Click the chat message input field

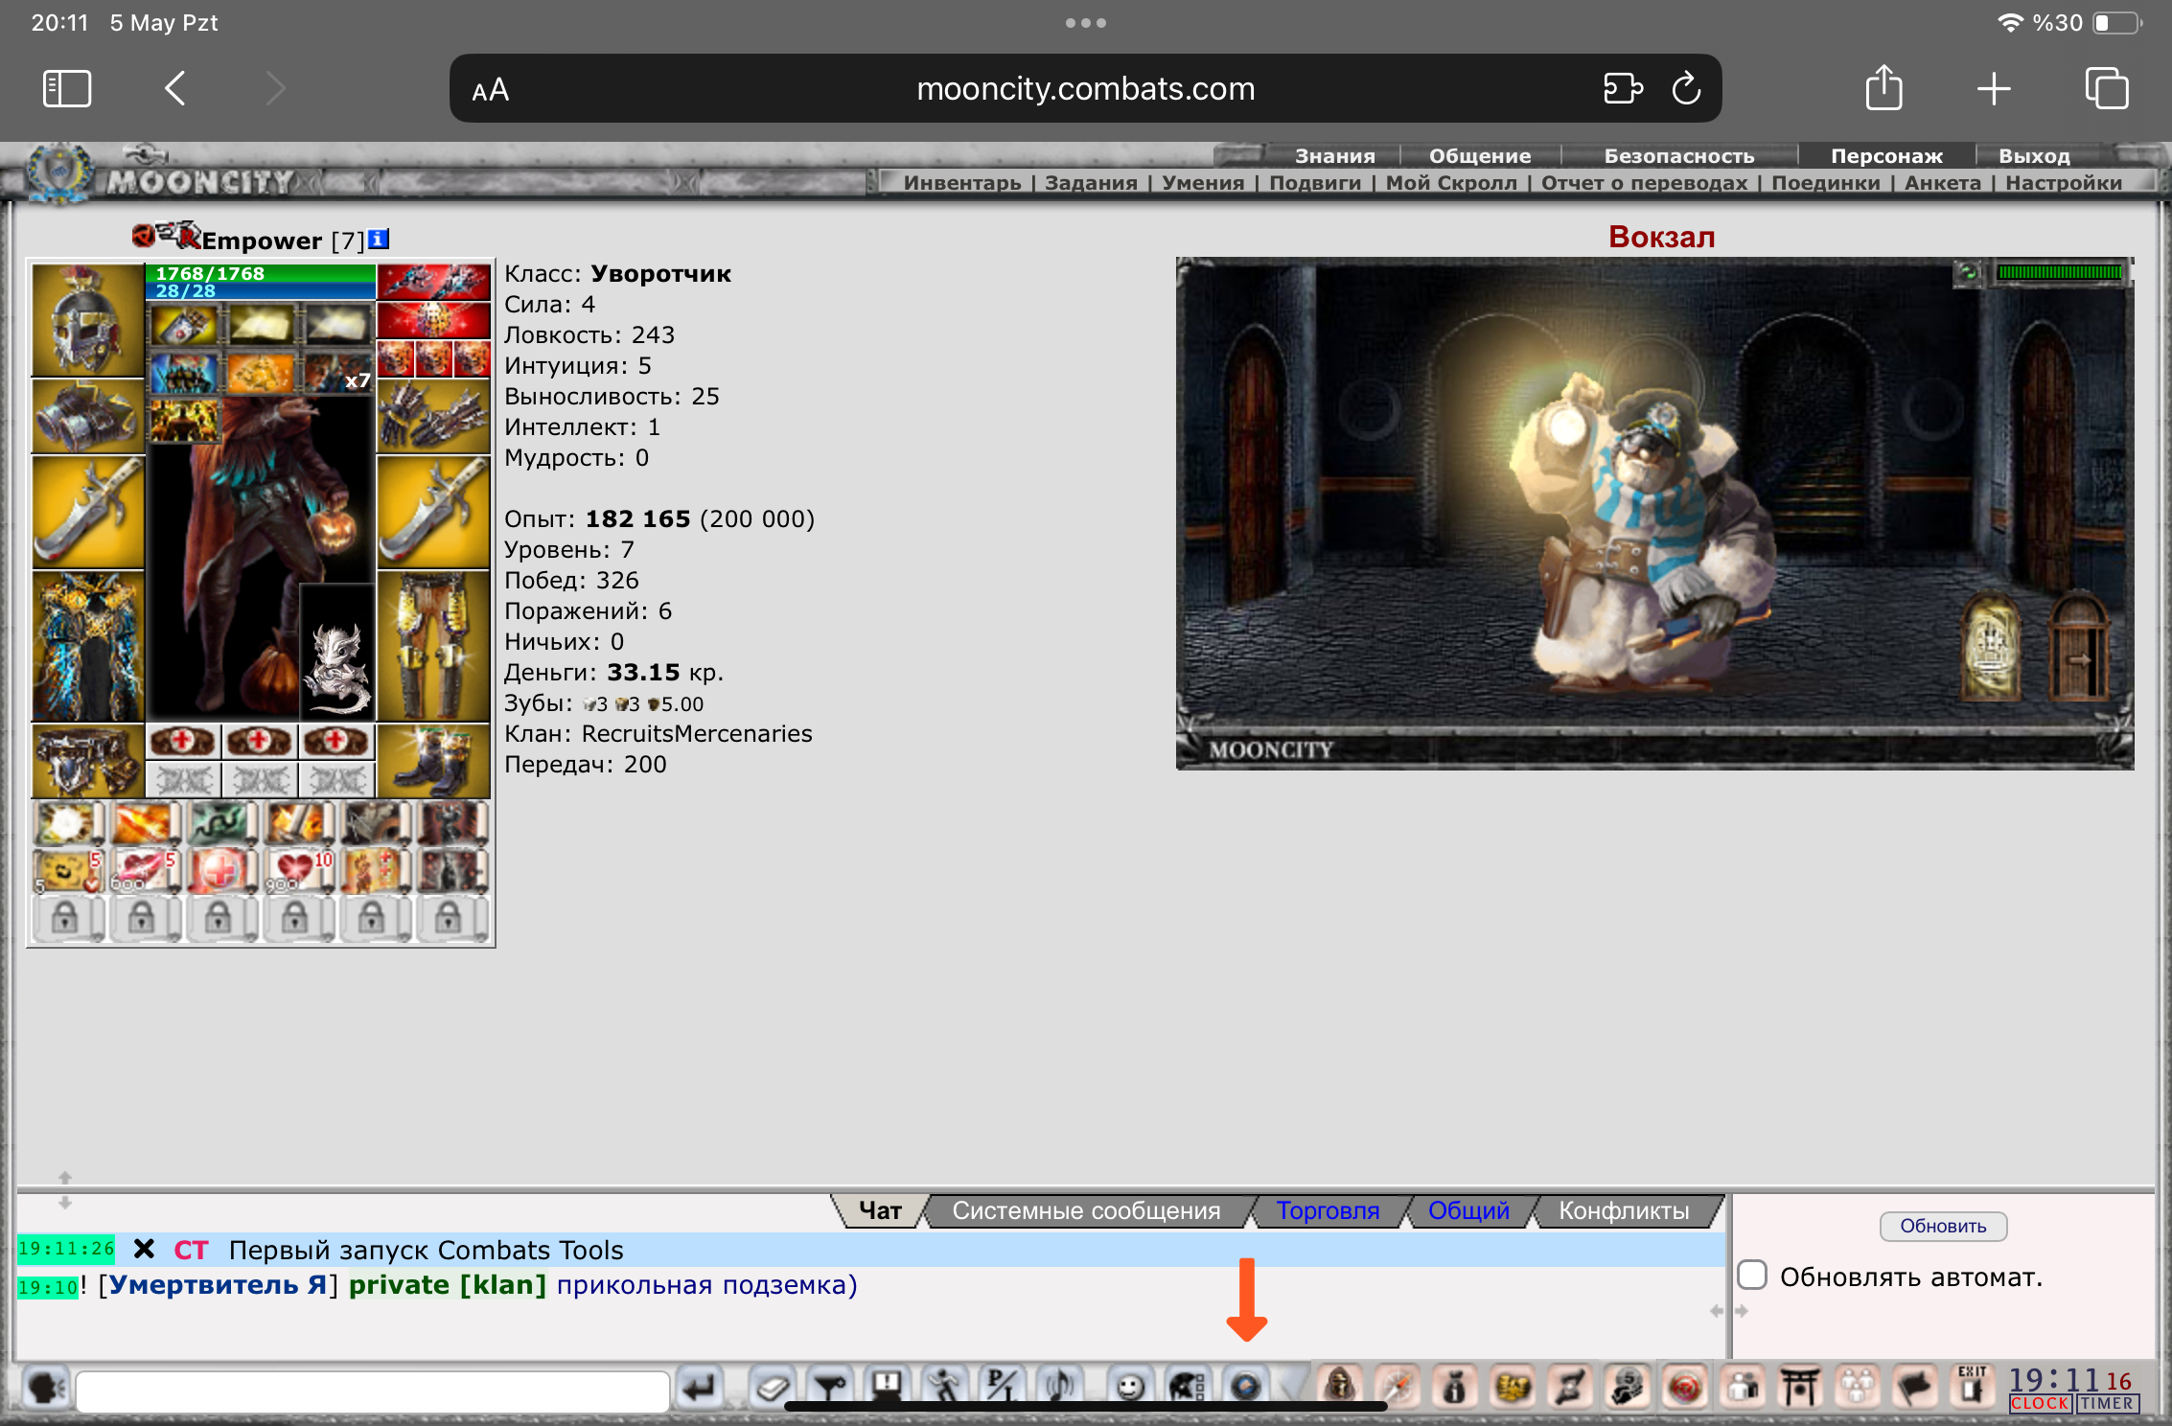point(372,1391)
